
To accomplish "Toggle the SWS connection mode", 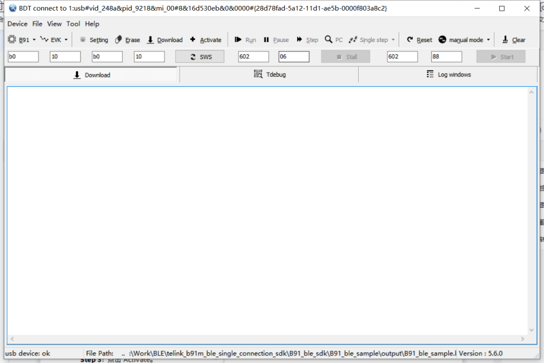I will 199,56.
